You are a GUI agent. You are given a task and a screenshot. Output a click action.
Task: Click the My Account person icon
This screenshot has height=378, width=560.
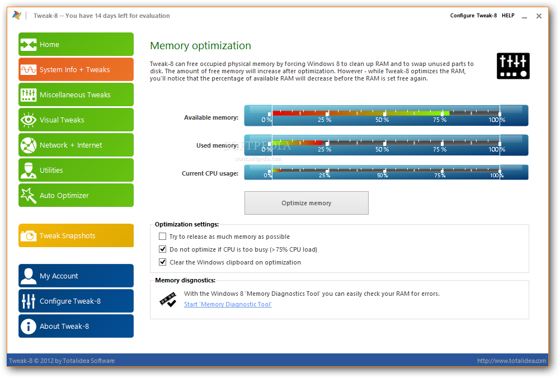coord(29,276)
